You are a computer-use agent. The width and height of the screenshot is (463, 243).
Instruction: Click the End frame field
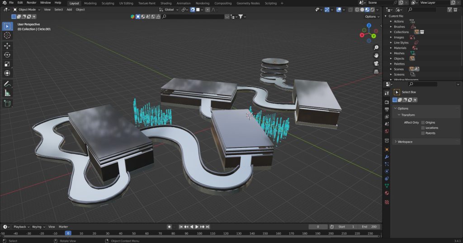click(x=369, y=227)
